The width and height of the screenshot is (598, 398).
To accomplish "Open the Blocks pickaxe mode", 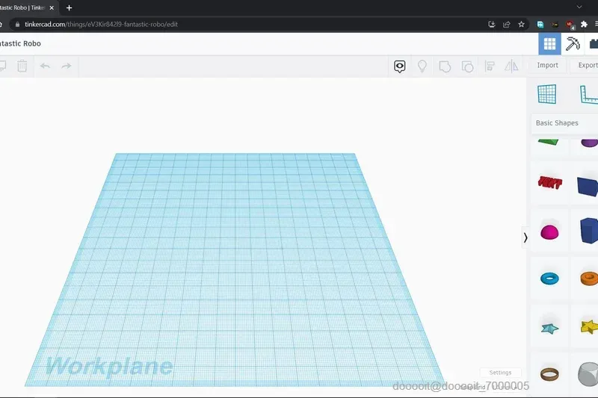I will pos(572,44).
